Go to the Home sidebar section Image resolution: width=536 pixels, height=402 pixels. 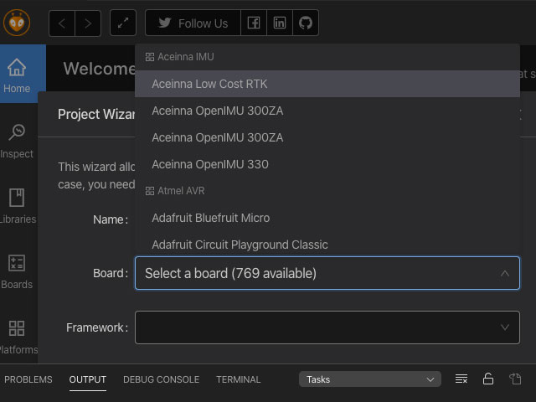(17, 75)
